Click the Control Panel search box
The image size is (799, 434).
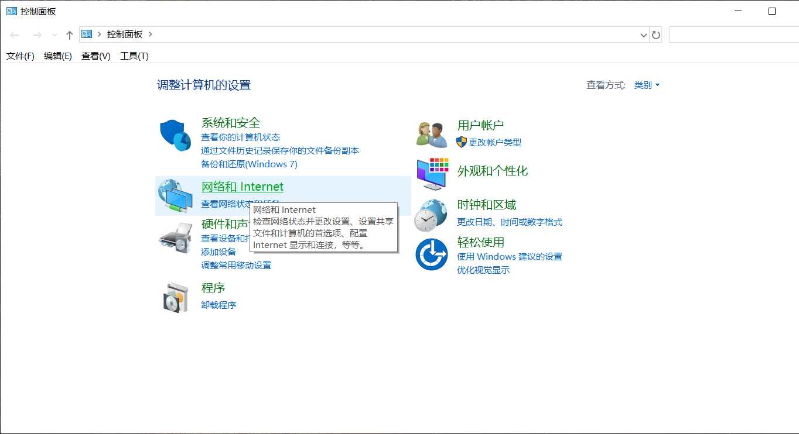(733, 35)
